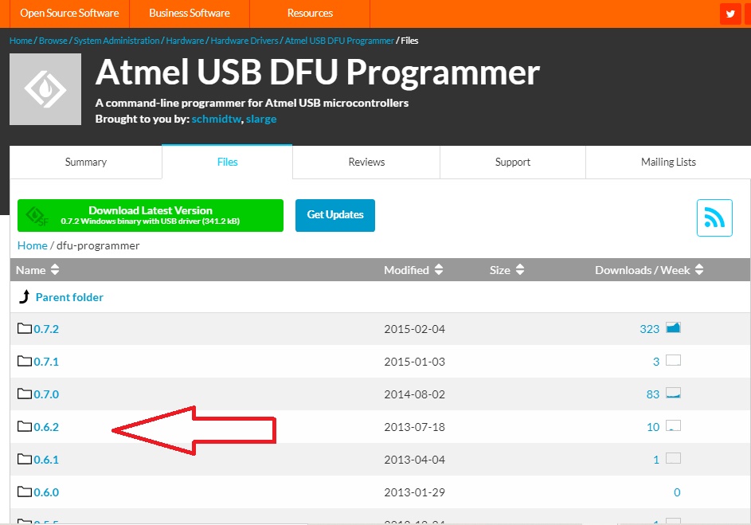This screenshot has height=525, width=751.
Task: Switch to the Summary tab
Action: coord(86,163)
